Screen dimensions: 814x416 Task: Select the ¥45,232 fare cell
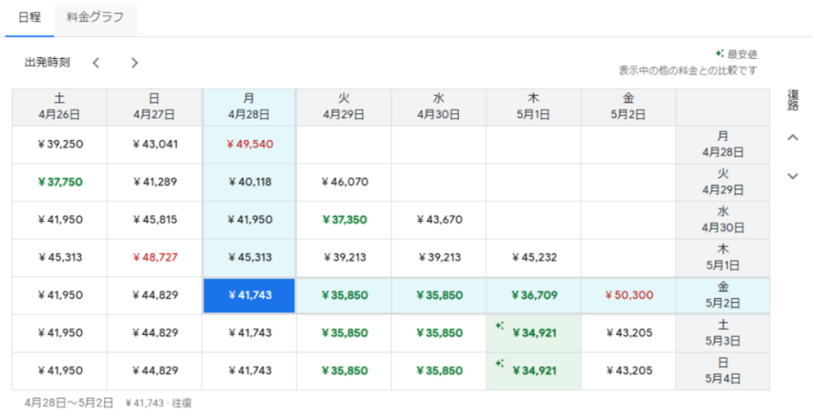[x=533, y=258]
